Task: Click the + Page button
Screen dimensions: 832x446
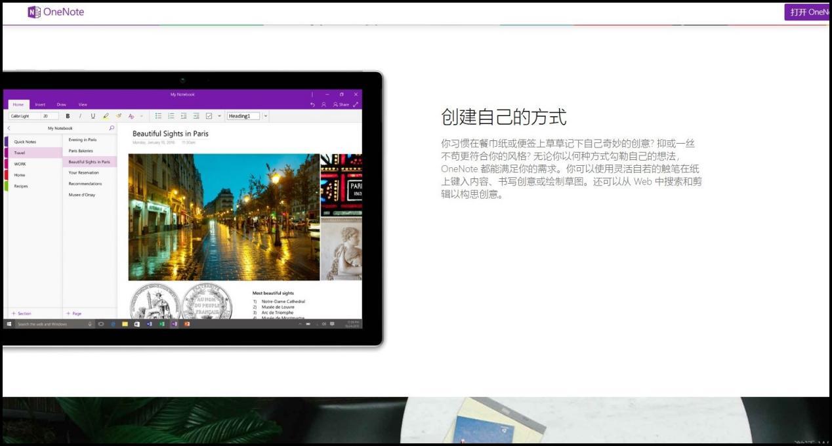Action: [x=74, y=314]
